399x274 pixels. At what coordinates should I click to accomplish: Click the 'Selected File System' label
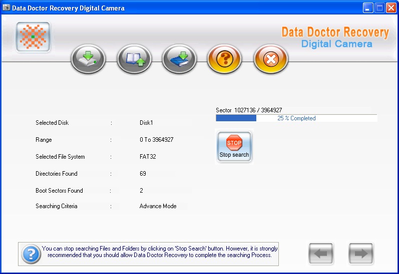[x=60, y=157]
